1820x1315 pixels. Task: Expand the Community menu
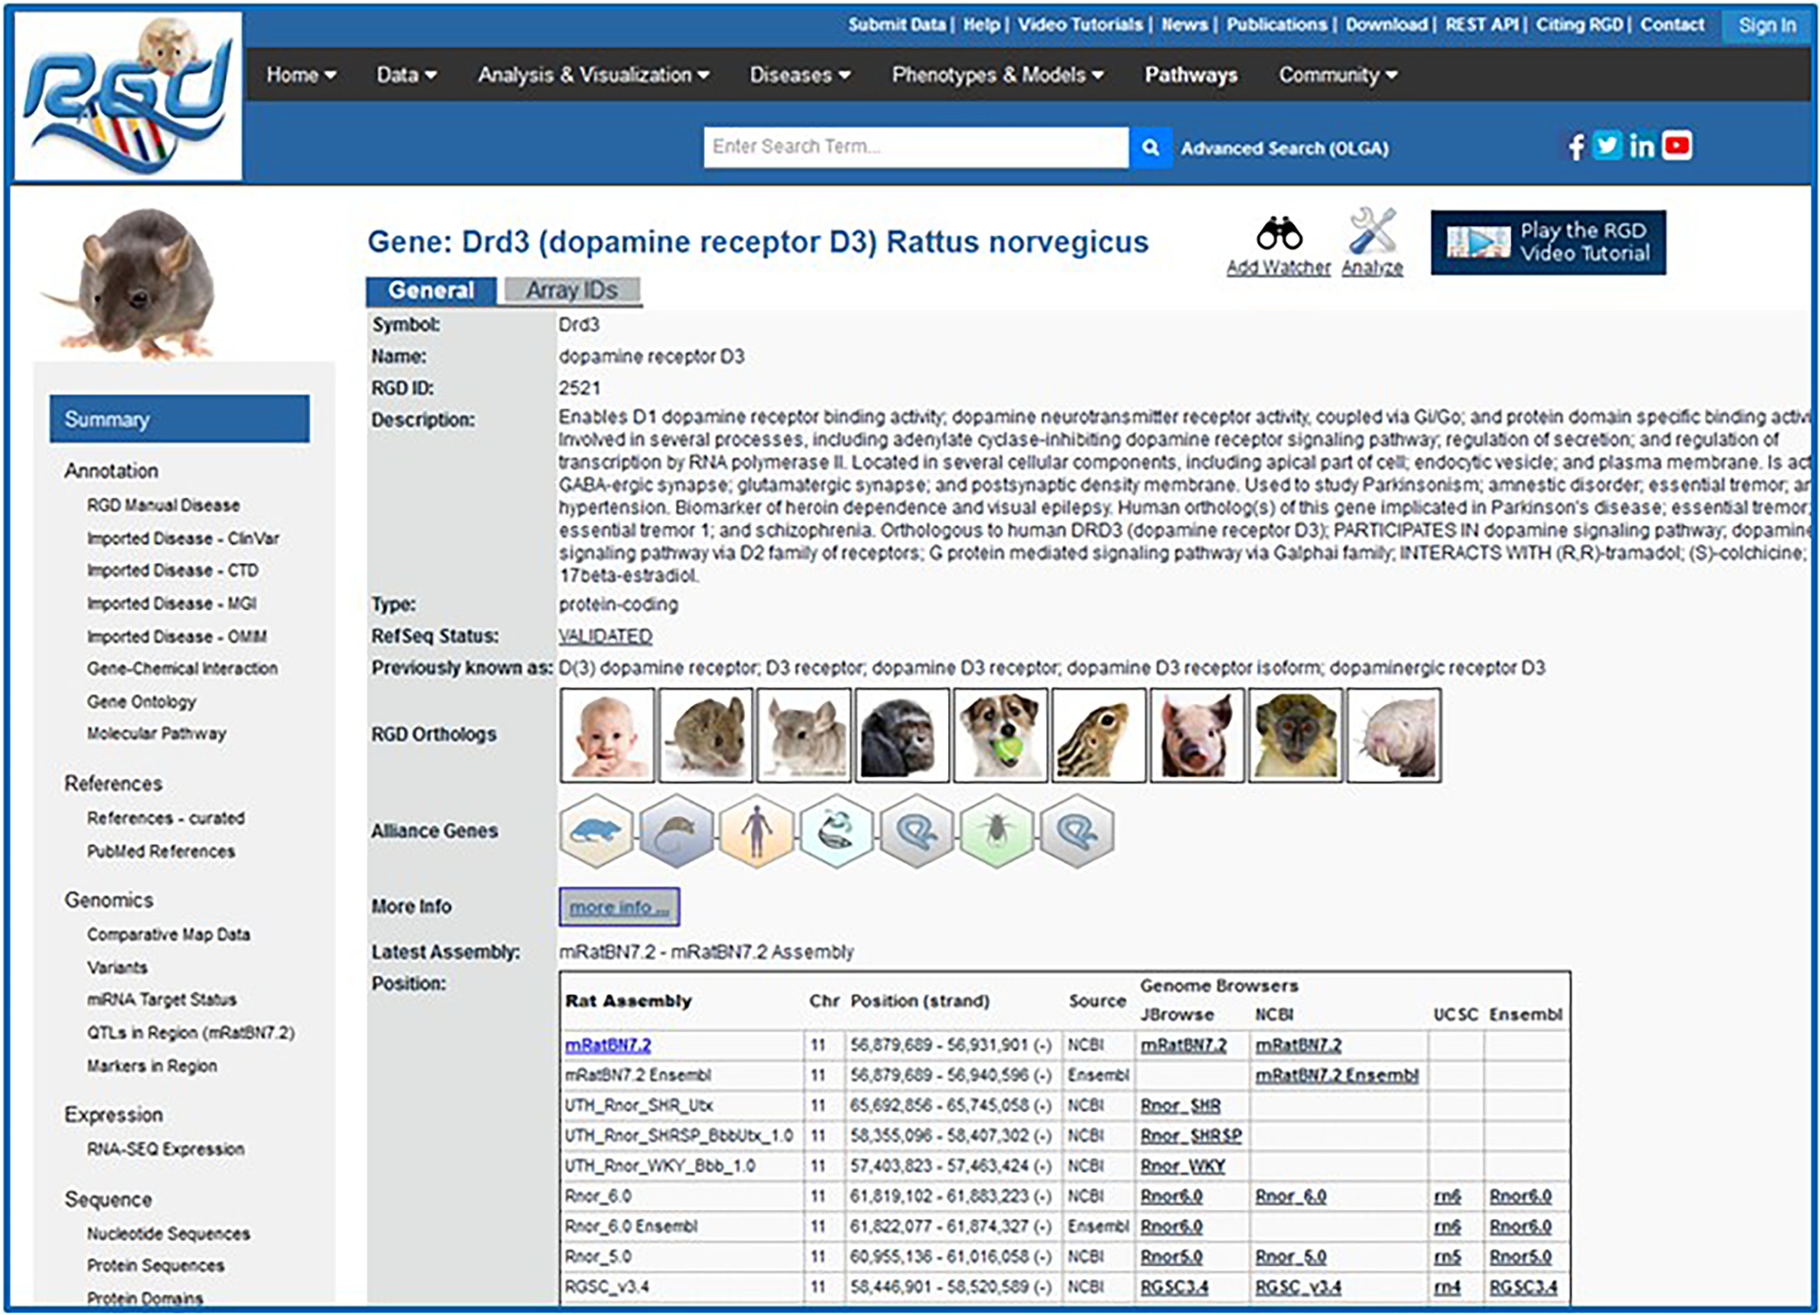coord(1338,75)
